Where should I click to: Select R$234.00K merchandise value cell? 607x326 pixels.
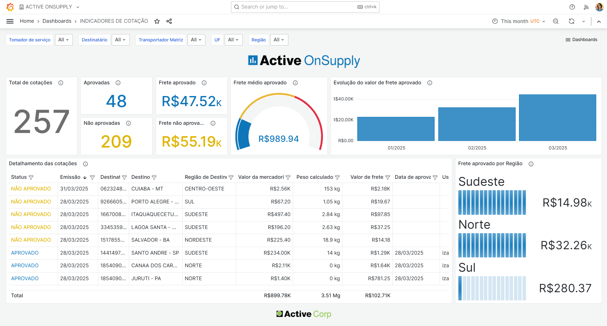264,253
